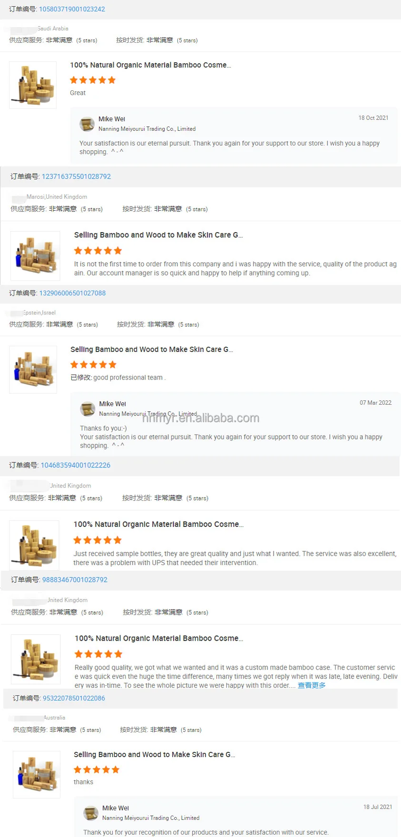
Task: Open order number 98883467001028792
Action: click(75, 580)
